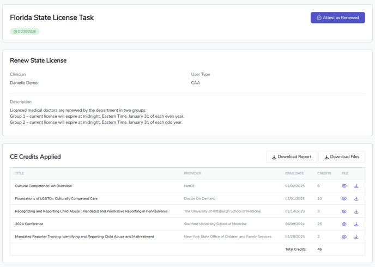Select the 2024 Conference title
Screen dimensions: 375x267
[x=29, y=224]
